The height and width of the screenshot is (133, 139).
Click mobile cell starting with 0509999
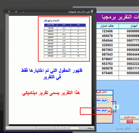[x=129, y=31]
